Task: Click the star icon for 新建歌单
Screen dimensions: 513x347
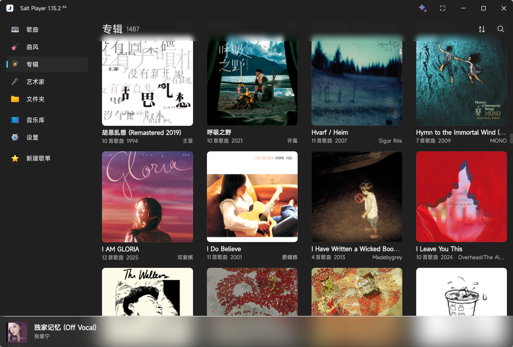Action: [15, 158]
